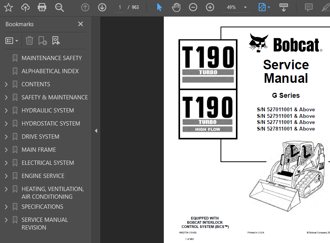Expand the SPECIFICATIONS bookmark
Screen dimensions: 330x243
click(x=6, y=207)
